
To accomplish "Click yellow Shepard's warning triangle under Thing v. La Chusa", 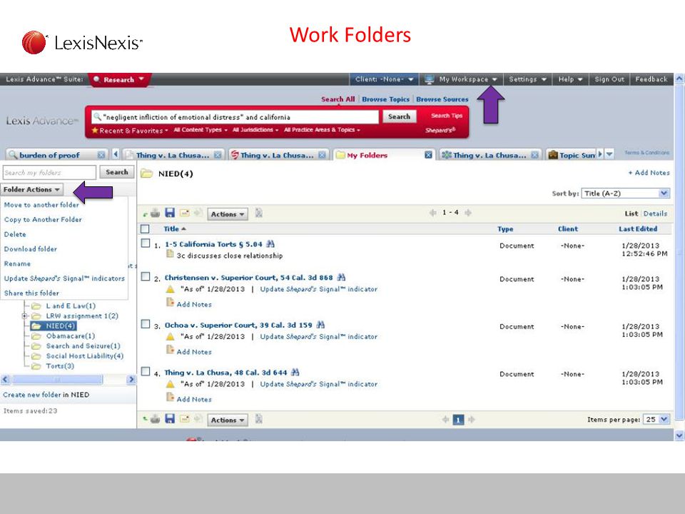I will pyautogui.click(x=171, y=384).
